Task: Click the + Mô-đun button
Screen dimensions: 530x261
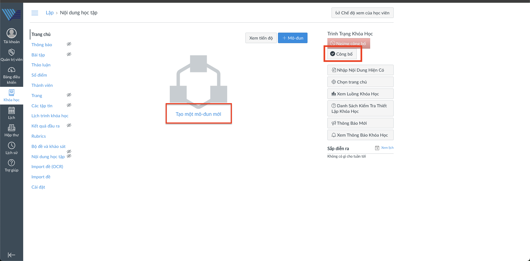Action: click(x=293, y=38)
